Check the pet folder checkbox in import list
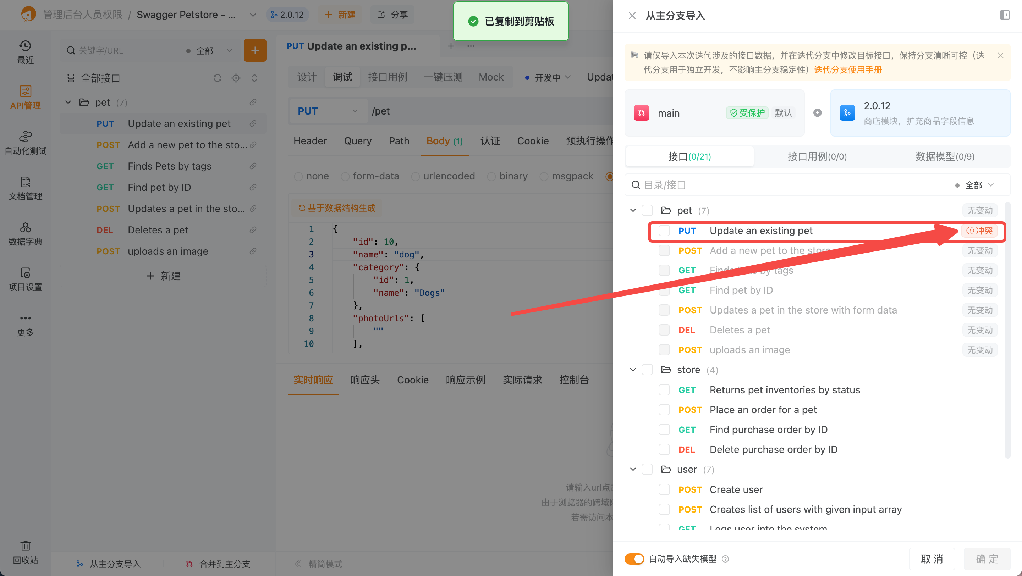 (x=647, y=210)
